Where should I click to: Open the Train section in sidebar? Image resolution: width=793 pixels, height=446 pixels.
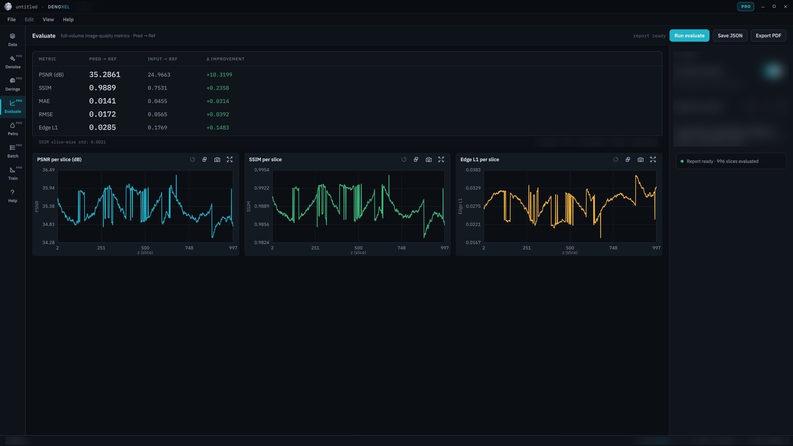[x=12, y=173]
